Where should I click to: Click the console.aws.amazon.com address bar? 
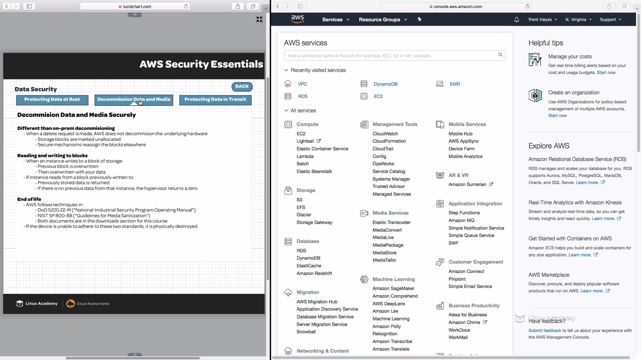coord(455,6)
